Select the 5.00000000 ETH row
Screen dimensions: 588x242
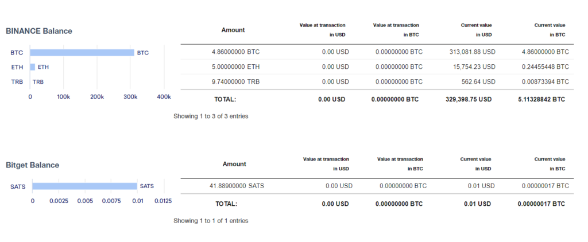click(x=377, y=67)
